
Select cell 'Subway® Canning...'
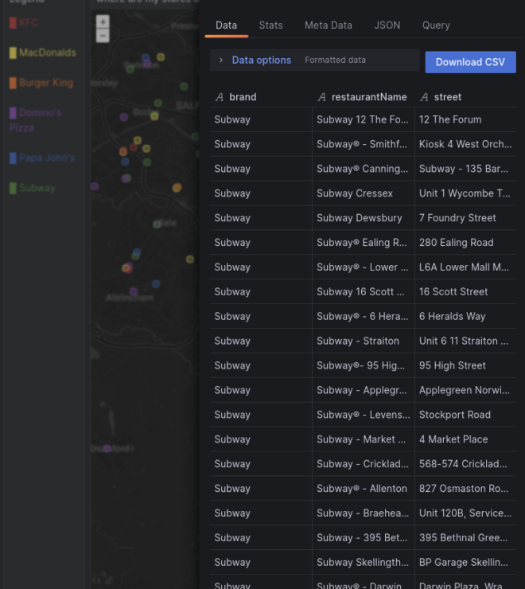point(364,169)
